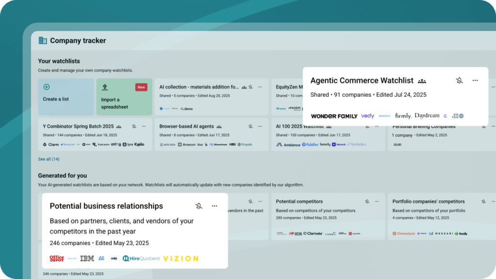Screen dimensions: 496x279
Task: Click the See all (14) link
Action: (48, 159)
